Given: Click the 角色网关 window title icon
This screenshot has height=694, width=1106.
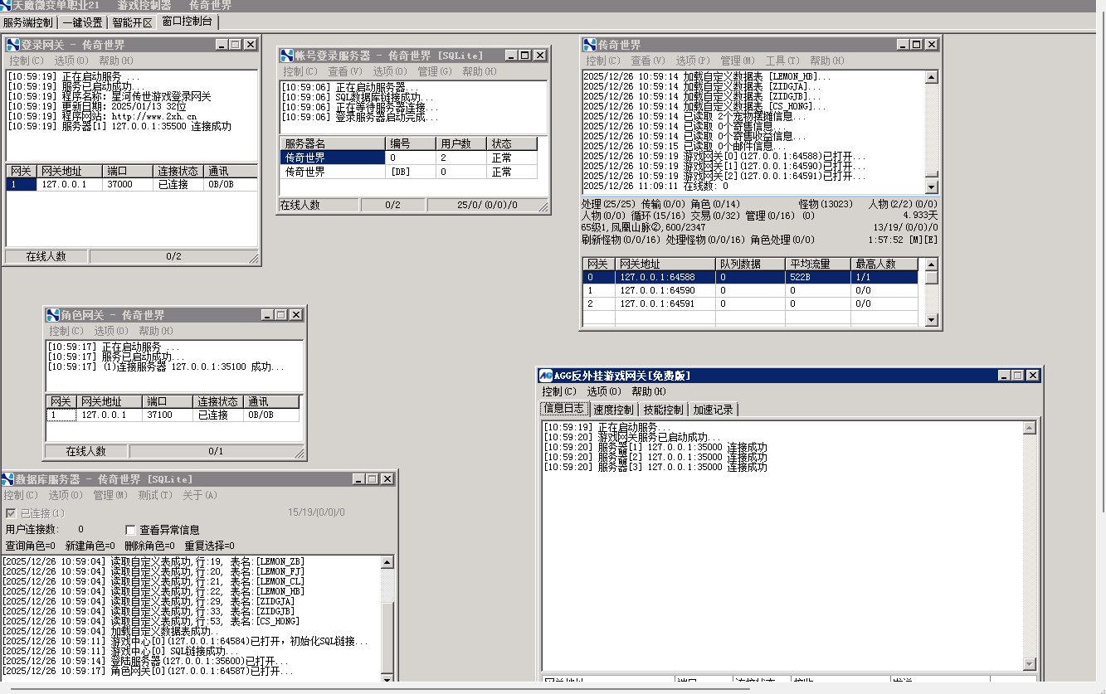Looking at the screenshot, I should coord(53,315).
